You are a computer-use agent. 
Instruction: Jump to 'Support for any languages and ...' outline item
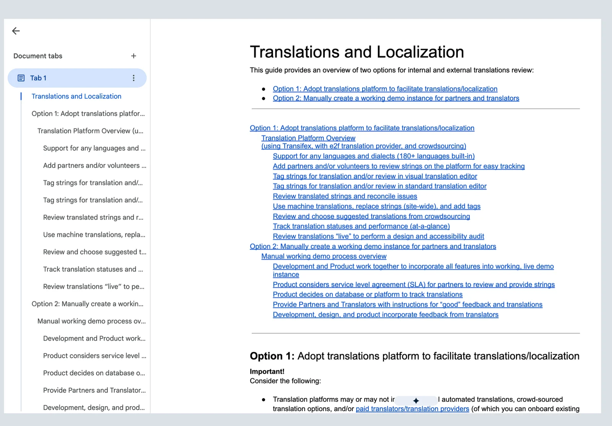click(x=94, y=148)
